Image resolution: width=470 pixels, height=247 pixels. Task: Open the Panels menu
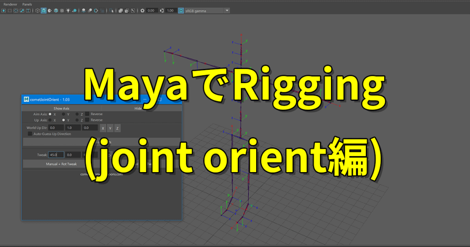[x=27, y=4]
